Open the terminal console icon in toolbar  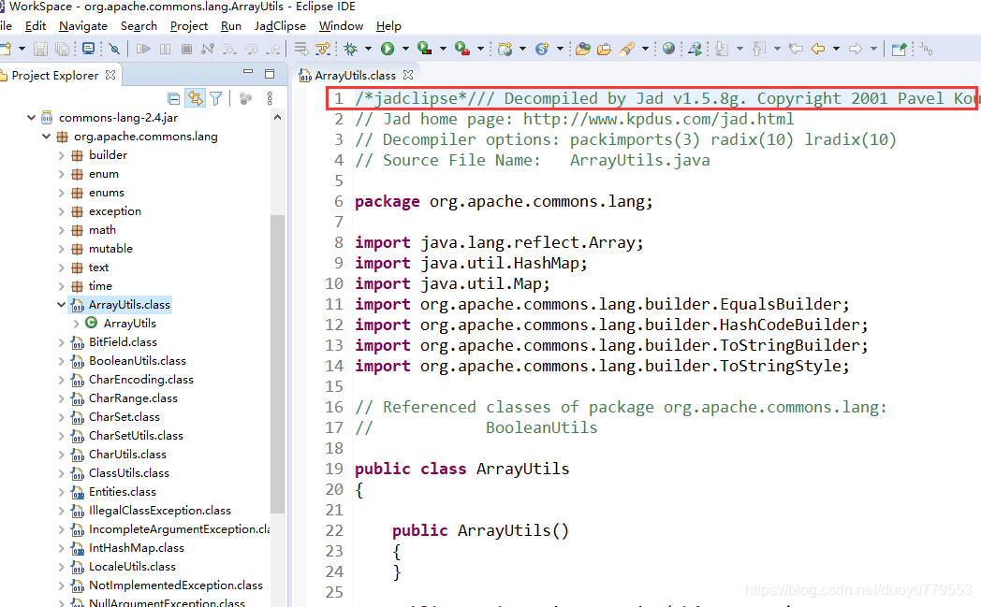[x=88, y=48]
